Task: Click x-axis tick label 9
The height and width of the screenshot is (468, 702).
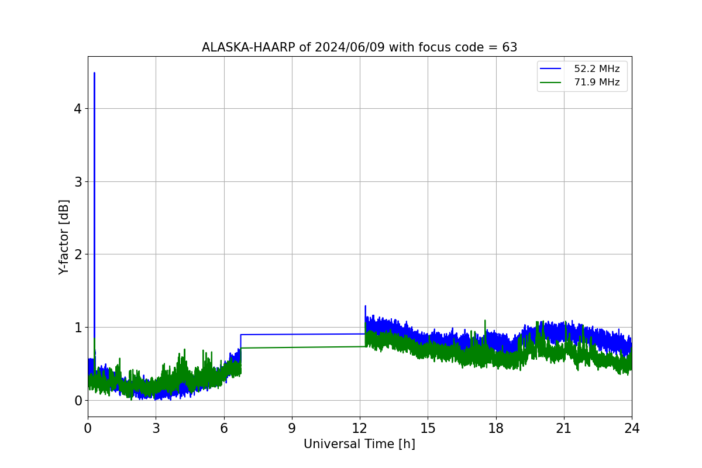Action: pyautogui.click(x=292, y=428)
